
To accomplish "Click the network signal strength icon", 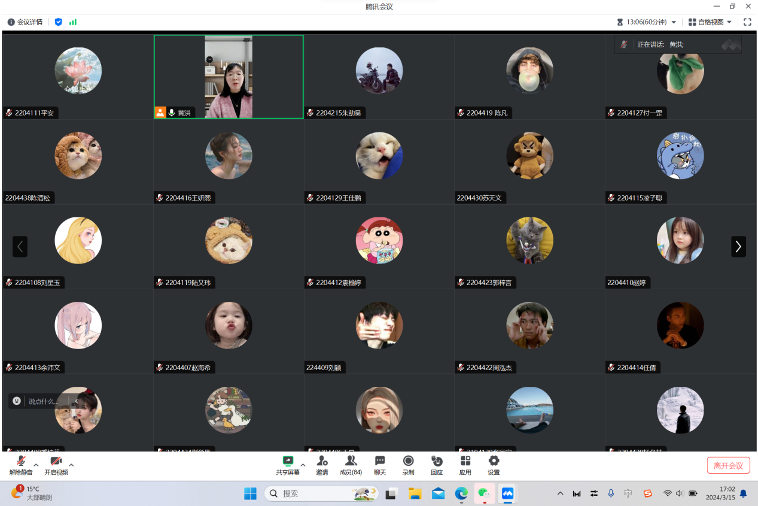I will pyautogui.click(x=73, y=22).
